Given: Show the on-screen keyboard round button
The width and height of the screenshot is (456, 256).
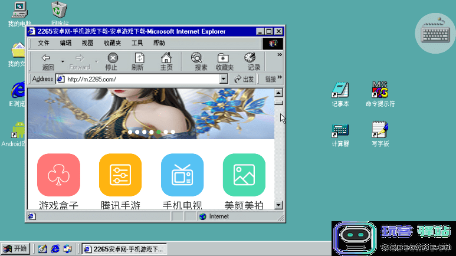Looking at the screenshot, I should pos(435,33).
